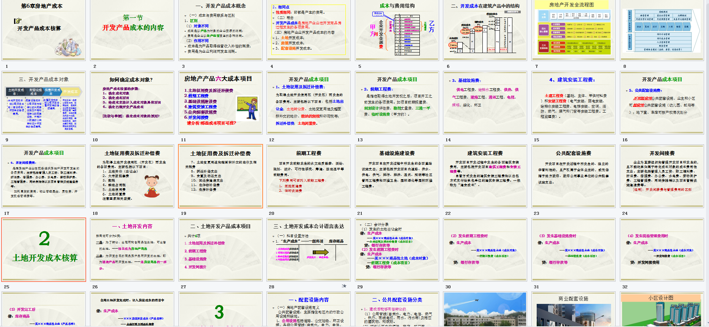Image resolution: width=709 pixels, height=327 pixels.
Task: Choose section slide 25 '2 土地开发成本核算'
Action: tap(44, 250)
